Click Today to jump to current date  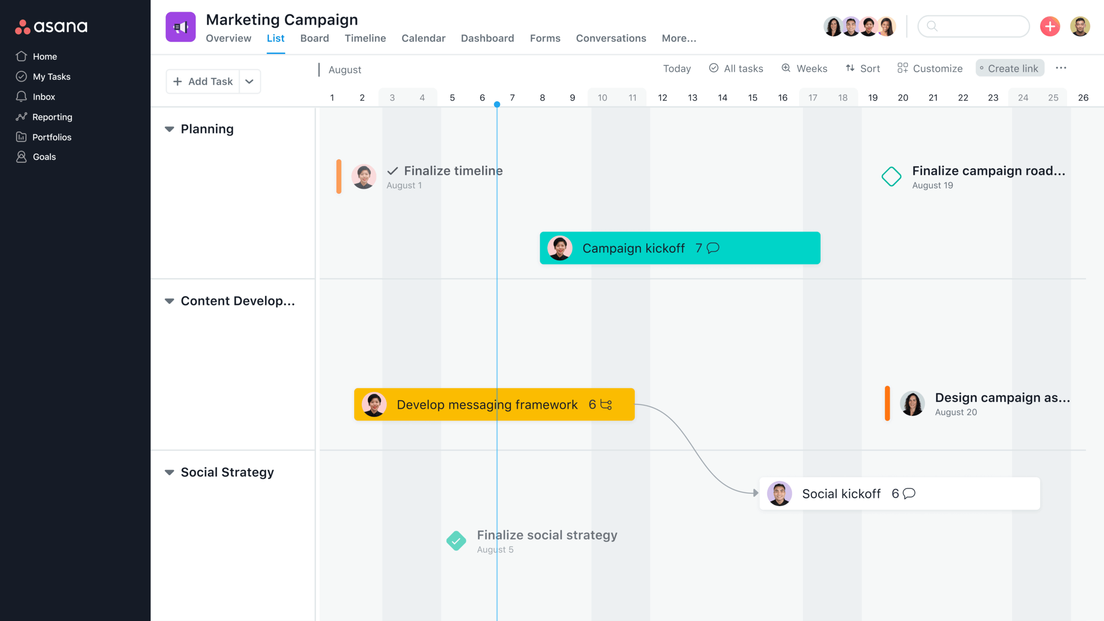pos(677,68)
